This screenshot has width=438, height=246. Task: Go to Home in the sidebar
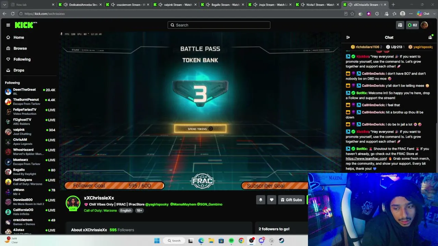point(19,38)
